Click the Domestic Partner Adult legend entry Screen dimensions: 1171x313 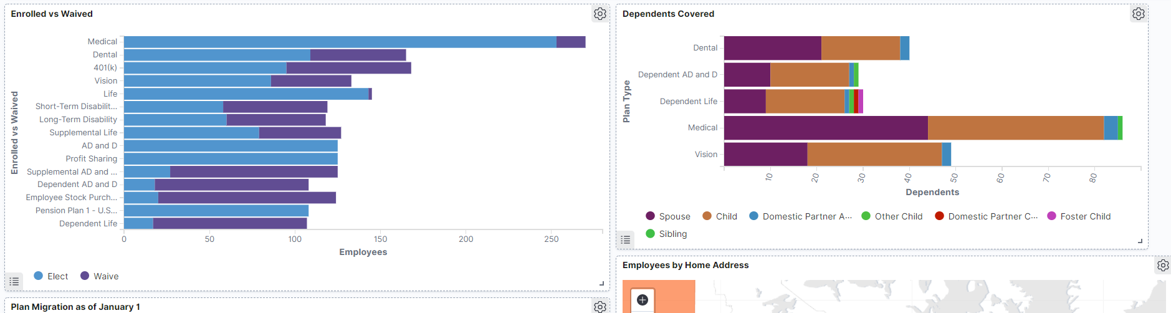800,216
